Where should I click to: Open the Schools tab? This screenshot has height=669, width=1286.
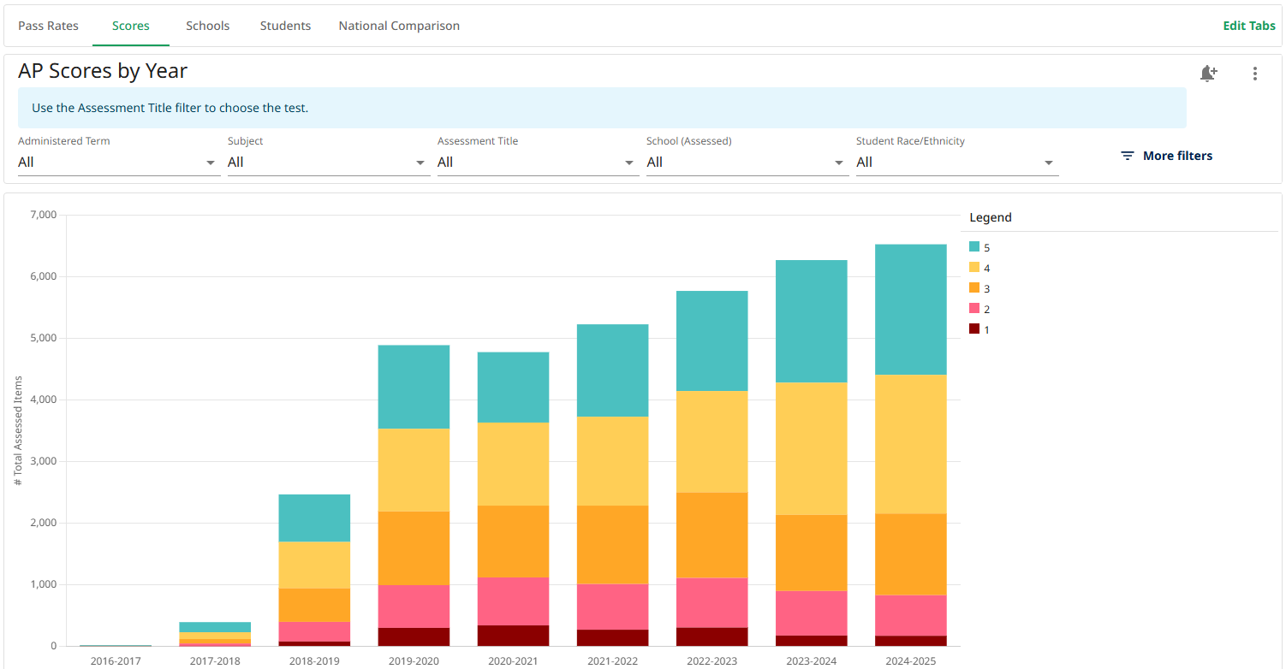pyautogui.click(x=208, y=26)
